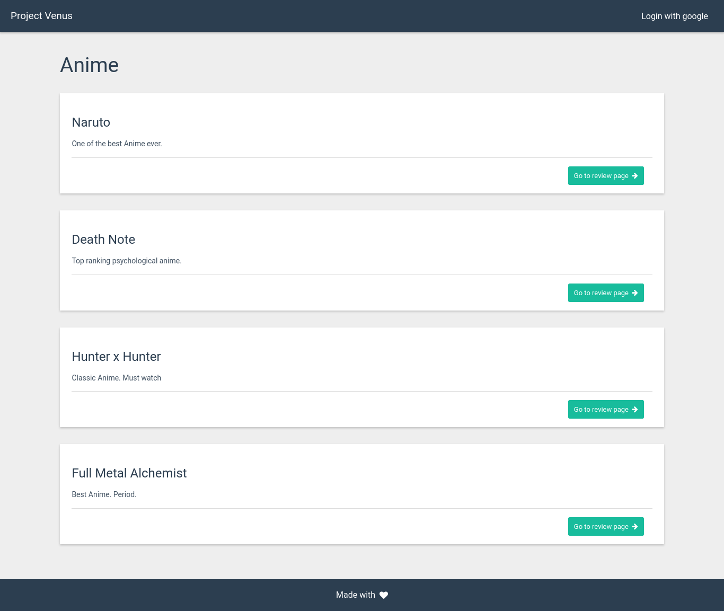Select the Naruto card title
Viewport: 724px width, 611px height.
click(x=91, y=122)
